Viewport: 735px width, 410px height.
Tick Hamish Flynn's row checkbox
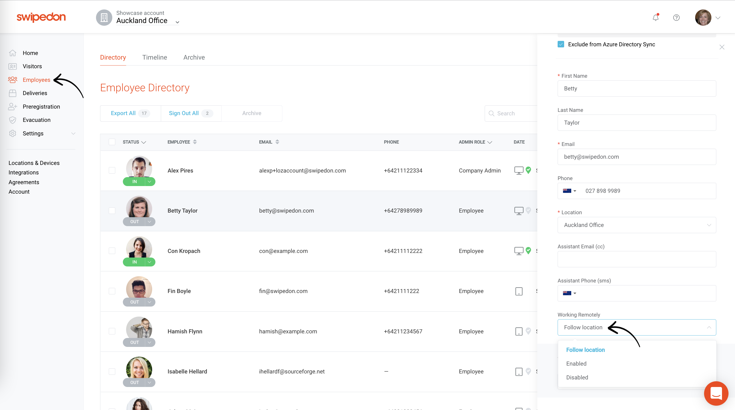coord(112,331)
